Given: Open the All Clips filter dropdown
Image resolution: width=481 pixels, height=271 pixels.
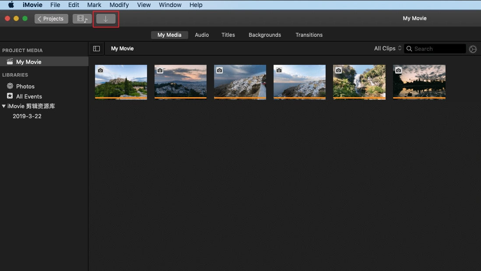Looking at the screenshot, I should 387,49.
